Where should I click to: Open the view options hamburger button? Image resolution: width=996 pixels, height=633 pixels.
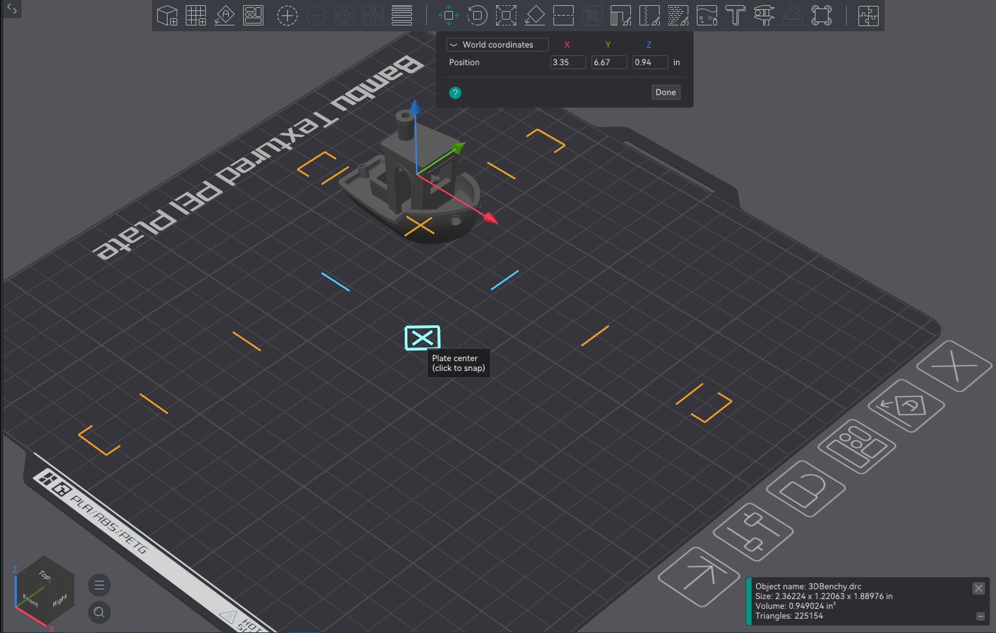pyautogui.click(x=99, y=585)
